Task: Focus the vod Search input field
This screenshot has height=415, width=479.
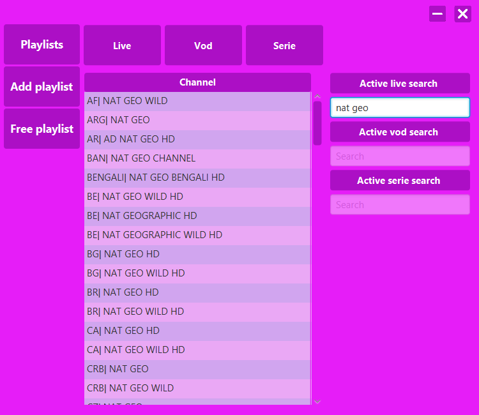Action: click(400, 156)
